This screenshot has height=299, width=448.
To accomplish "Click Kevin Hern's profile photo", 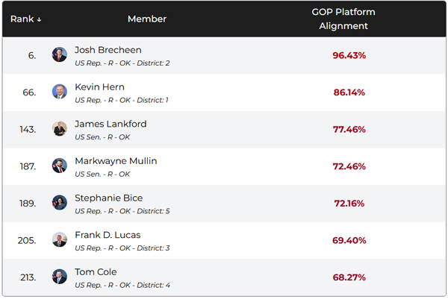I will tap(60, 92).
